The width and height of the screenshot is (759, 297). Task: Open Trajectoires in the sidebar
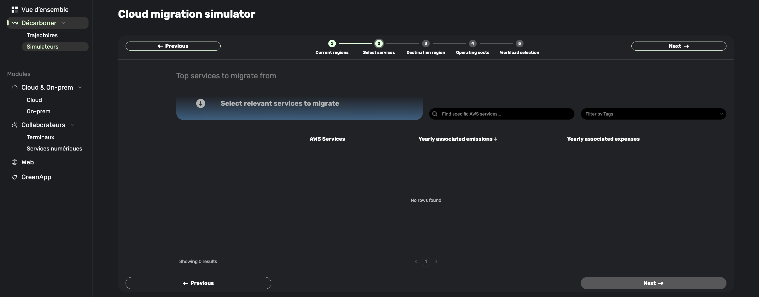tap(42, 35)
